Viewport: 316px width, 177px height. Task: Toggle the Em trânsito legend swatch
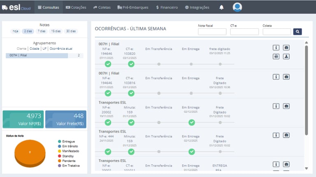pos(59,146)
